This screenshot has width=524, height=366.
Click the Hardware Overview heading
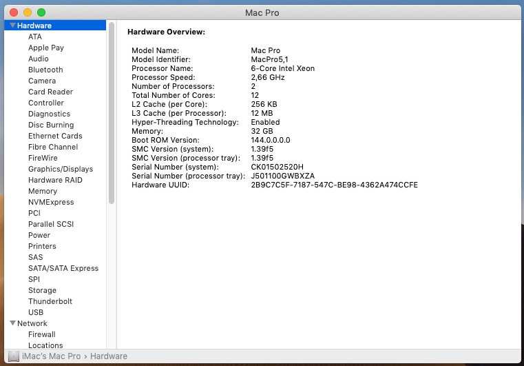pos(166,32)
